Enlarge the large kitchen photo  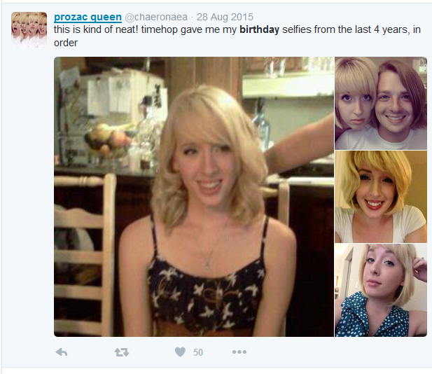coord(194,197)
